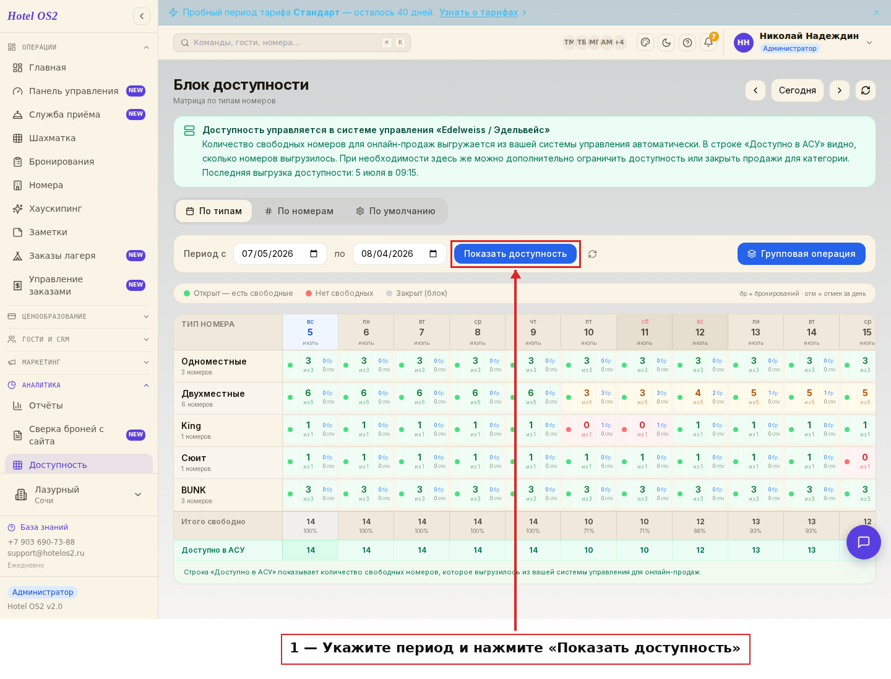The width and height of the screenshot is (891, 679).
Task: Open Групповая операция
Action: click(x=801, y=254)
